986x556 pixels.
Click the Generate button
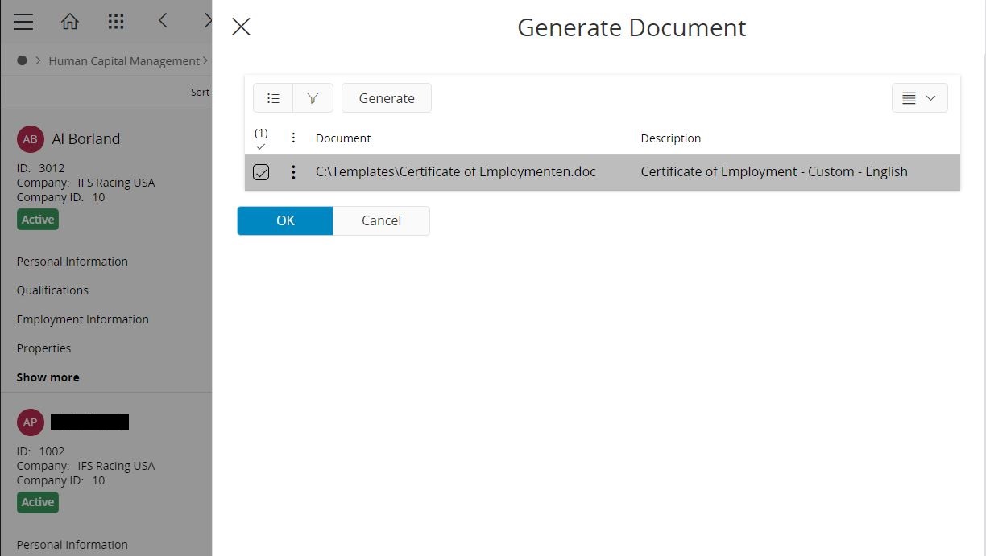387,98
